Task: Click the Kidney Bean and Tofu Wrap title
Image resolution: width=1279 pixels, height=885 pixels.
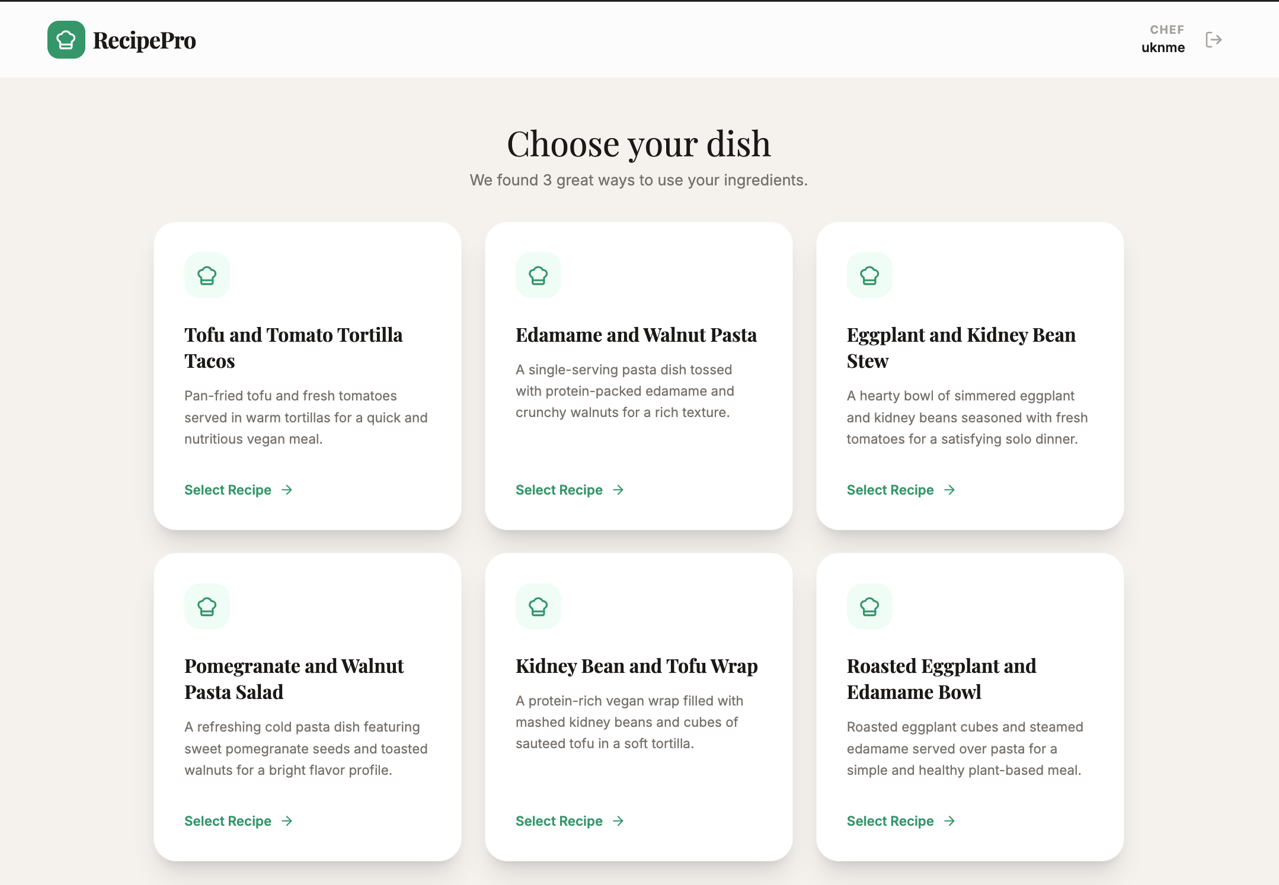Action: [637, 666]
